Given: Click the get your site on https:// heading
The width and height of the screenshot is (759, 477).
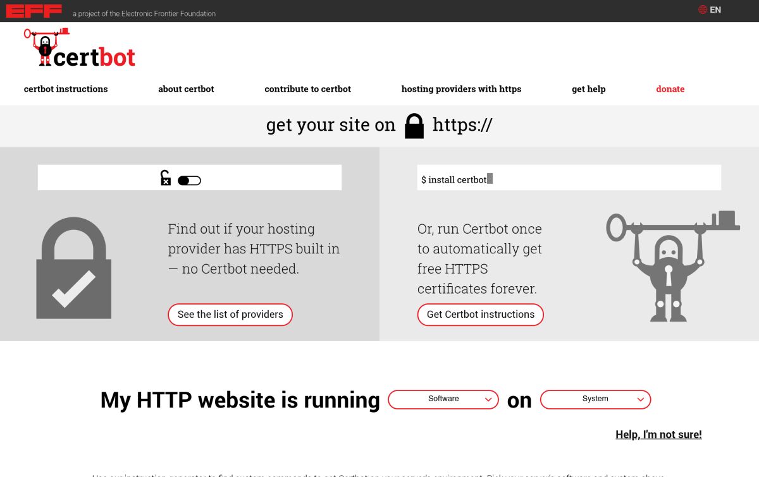Looking at the screenshot, I should coord(379,125).
